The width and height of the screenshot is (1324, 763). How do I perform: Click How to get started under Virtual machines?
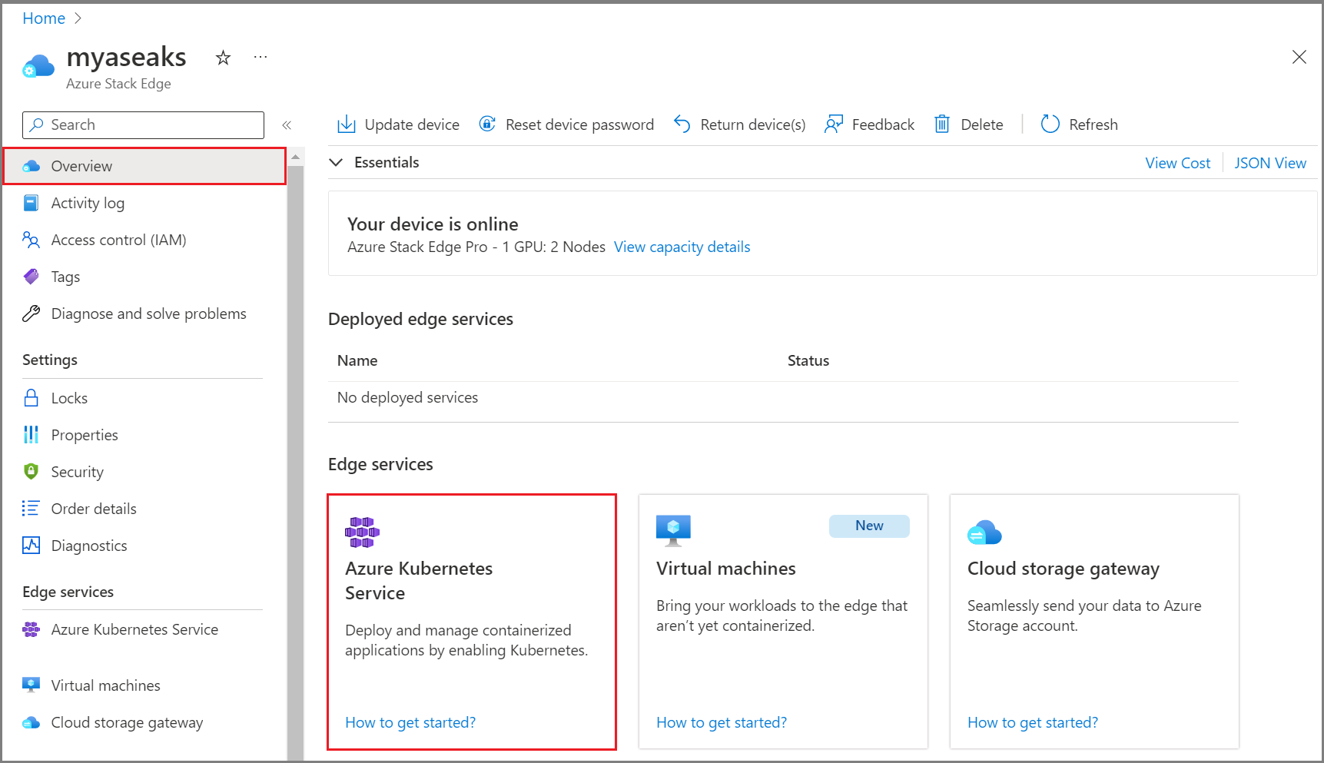[x=722, y=722]
